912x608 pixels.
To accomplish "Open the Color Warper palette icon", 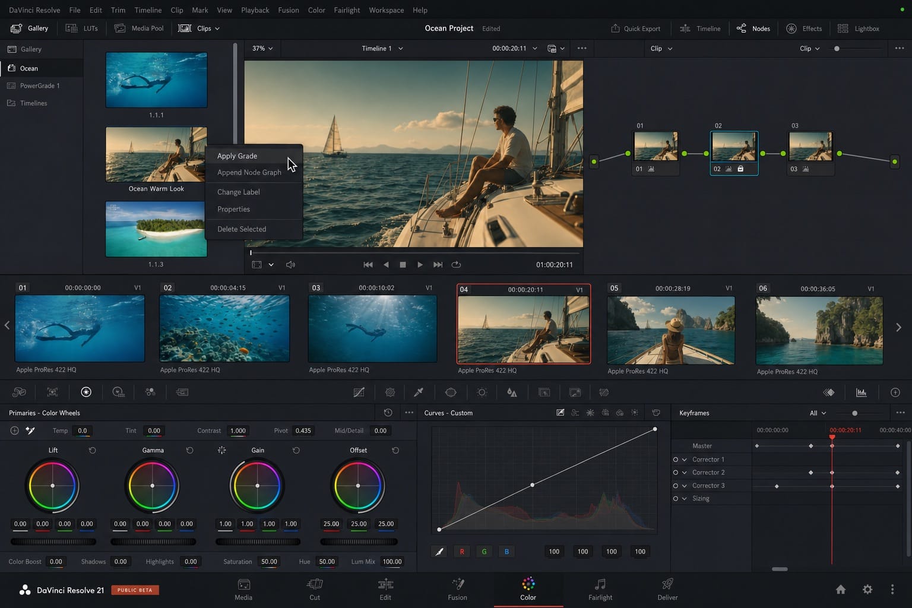I will pos(390,392).
